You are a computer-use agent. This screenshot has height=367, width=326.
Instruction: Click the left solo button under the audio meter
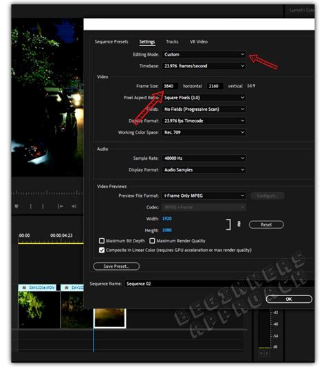(x=261, y=354)
